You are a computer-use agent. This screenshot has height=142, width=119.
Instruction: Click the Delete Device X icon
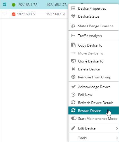point(73,69)
